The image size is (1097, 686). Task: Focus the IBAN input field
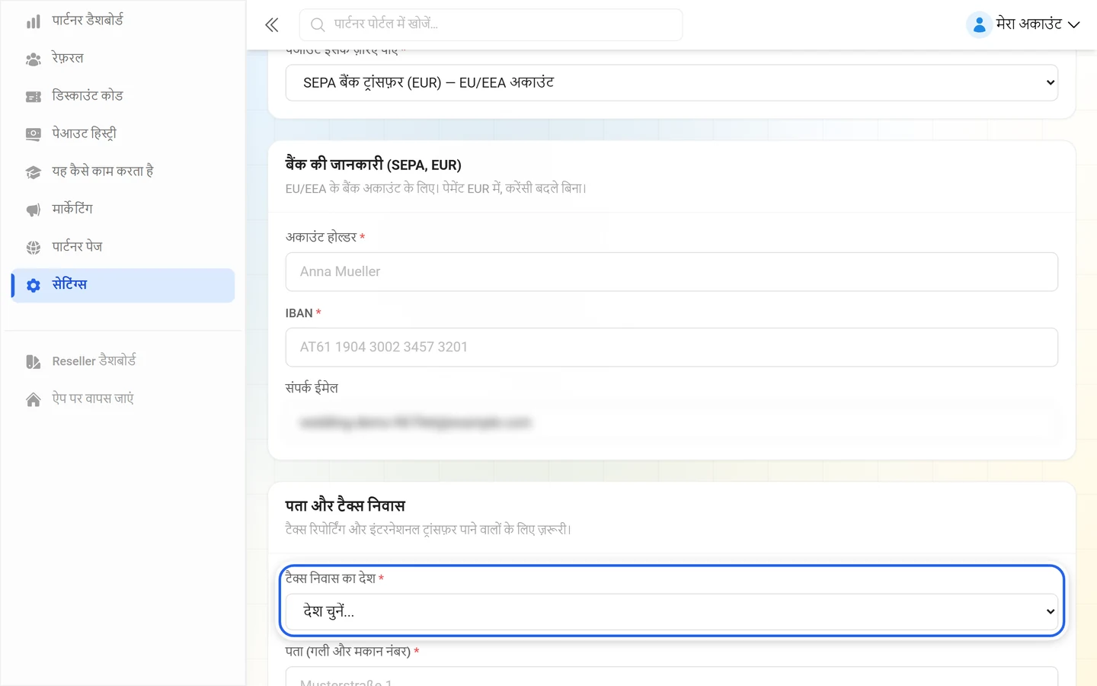pos(672,347)
